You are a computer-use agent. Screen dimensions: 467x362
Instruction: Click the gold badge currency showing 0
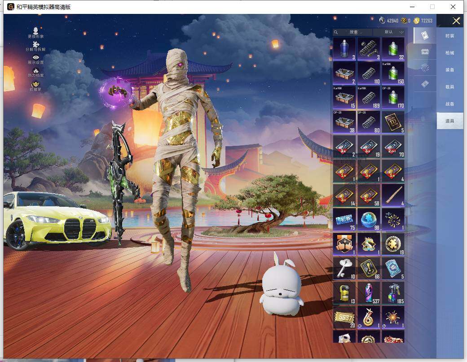coord(405,21)
